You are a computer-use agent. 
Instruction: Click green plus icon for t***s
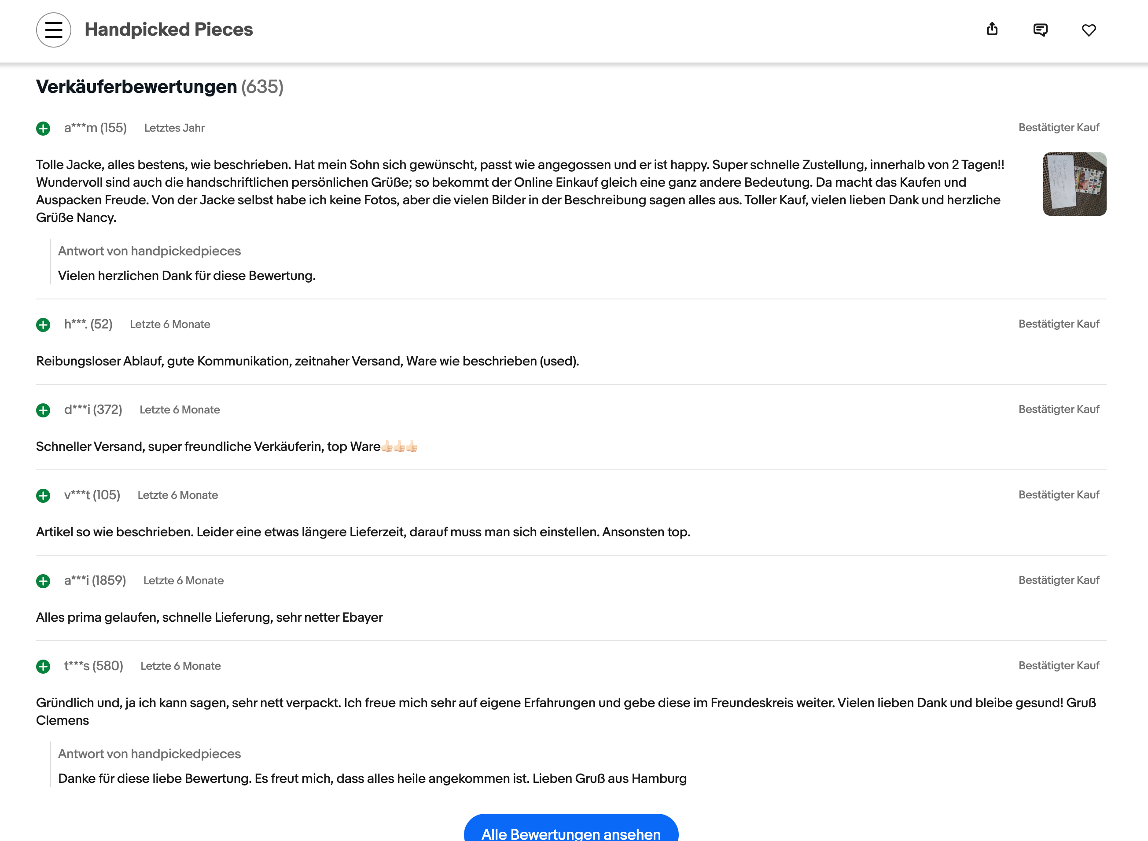[x=43, y=666]
